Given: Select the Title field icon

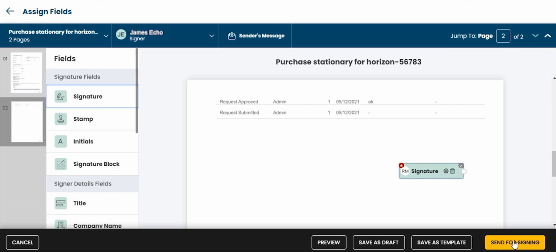Looking at the screenshot, I should point(60,203).
